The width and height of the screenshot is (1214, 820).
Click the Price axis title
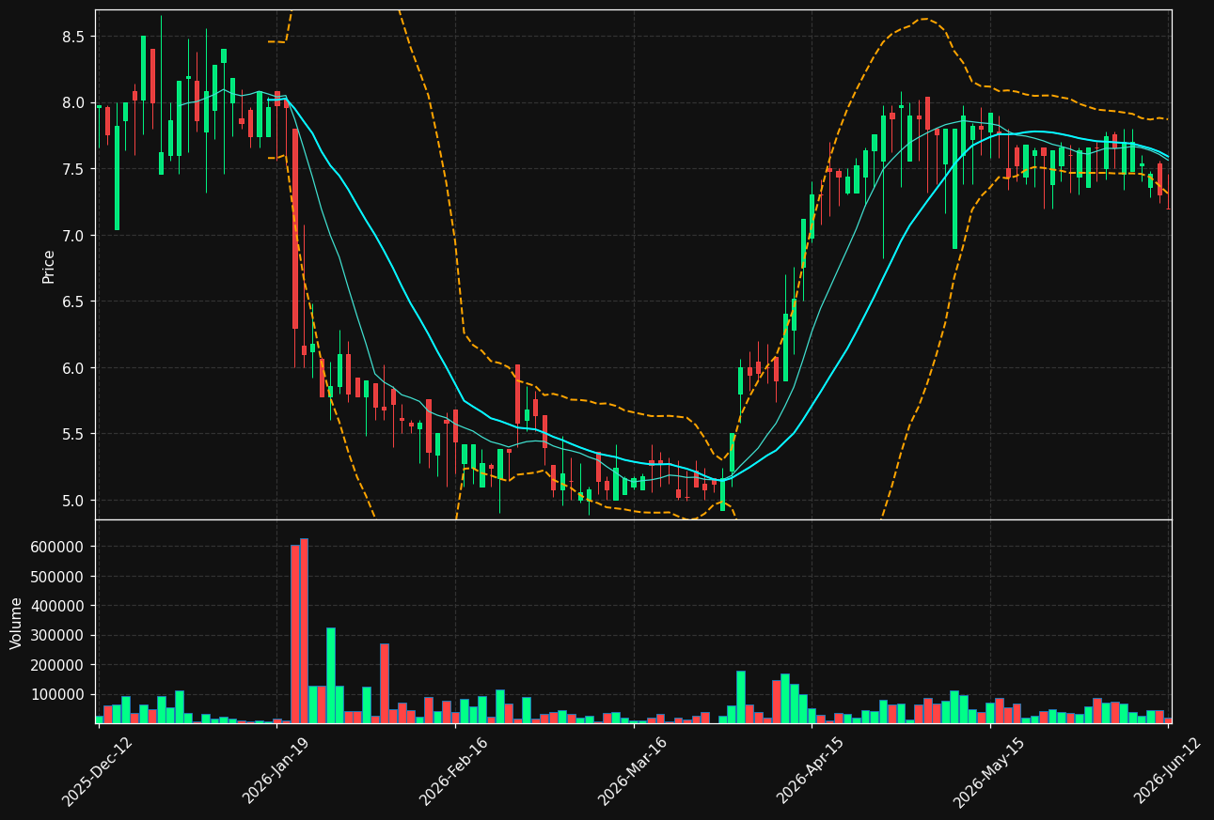[x=49, y=266]
